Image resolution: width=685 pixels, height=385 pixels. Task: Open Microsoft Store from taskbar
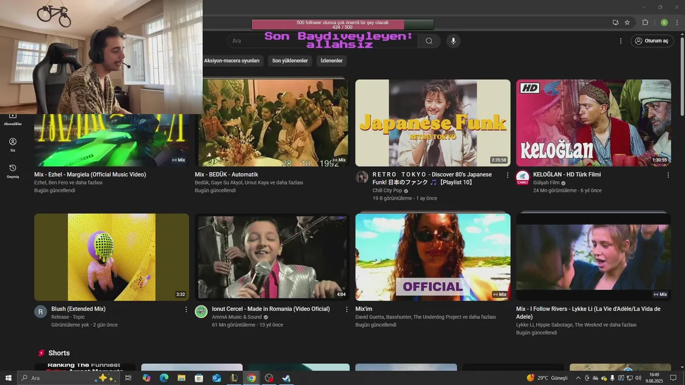tap(199, 378)
